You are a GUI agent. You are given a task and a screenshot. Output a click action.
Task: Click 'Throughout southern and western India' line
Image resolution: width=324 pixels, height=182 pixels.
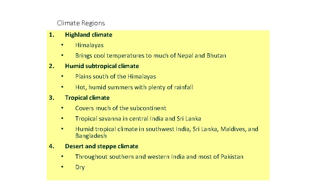point(159,157)
